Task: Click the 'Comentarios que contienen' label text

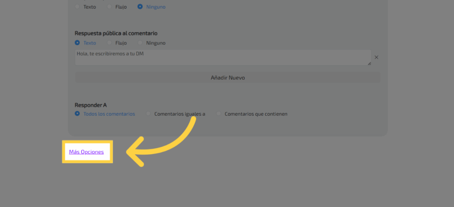Action: point(256,114)
